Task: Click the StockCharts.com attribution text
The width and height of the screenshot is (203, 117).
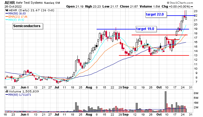Action: coord(180,3)
